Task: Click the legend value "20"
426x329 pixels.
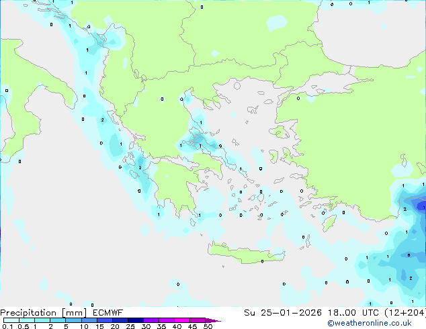Action: tap(115, 326)
